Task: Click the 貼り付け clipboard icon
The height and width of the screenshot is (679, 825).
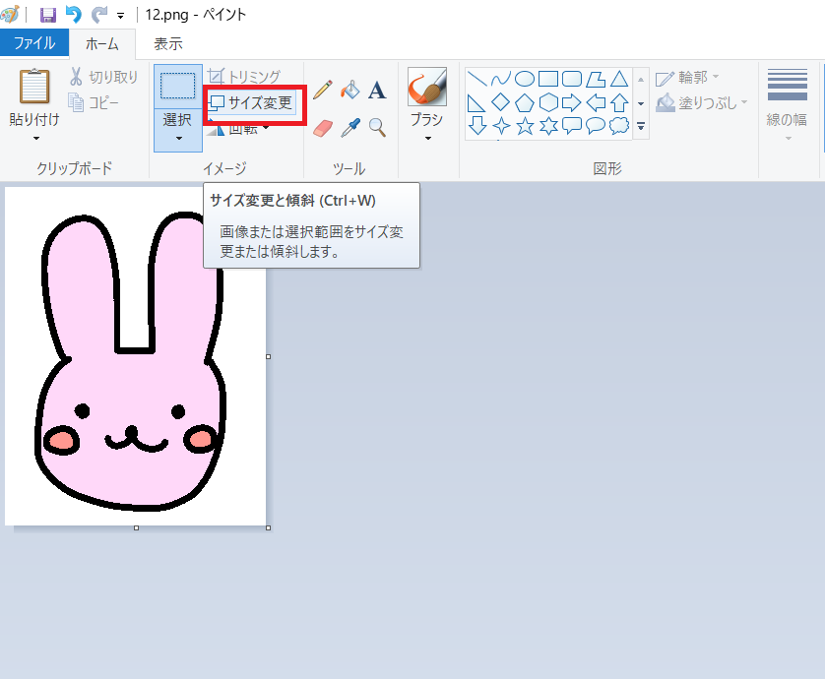Action: pyautogui.click(x=34, y=87)
